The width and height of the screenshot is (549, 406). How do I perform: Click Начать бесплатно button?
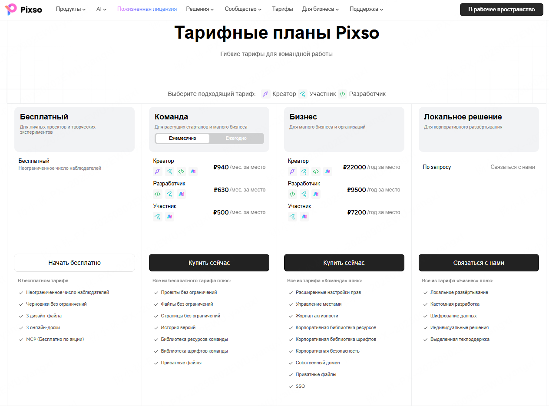[x=75, y=263]
